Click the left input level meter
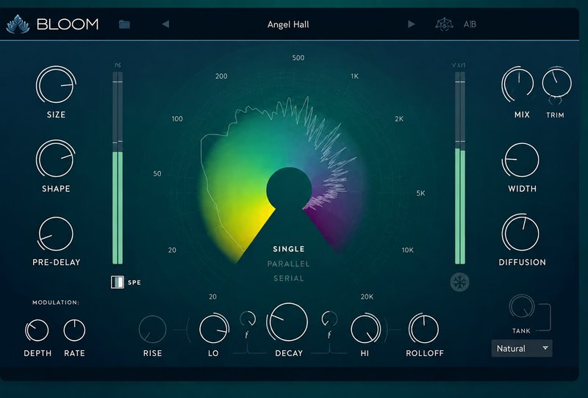The width and height of the screenshot is (588, 398). point(118,168)
